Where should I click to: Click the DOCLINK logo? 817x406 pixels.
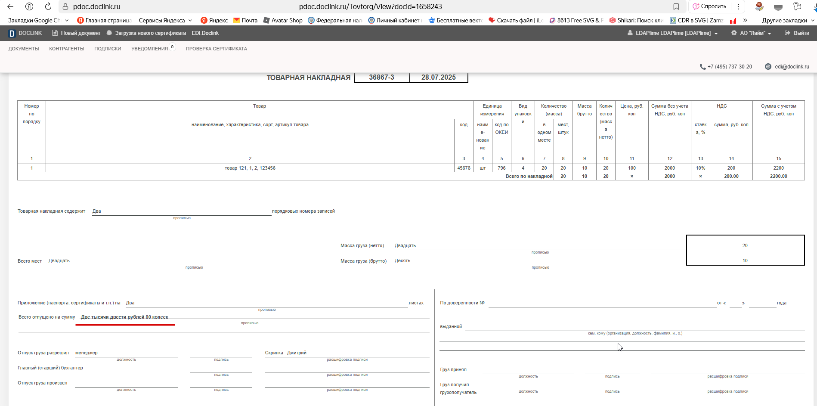(25, 33)
